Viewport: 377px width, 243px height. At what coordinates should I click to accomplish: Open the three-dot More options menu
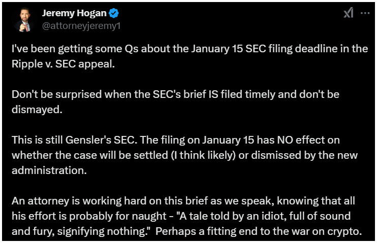tap(364, 14)
